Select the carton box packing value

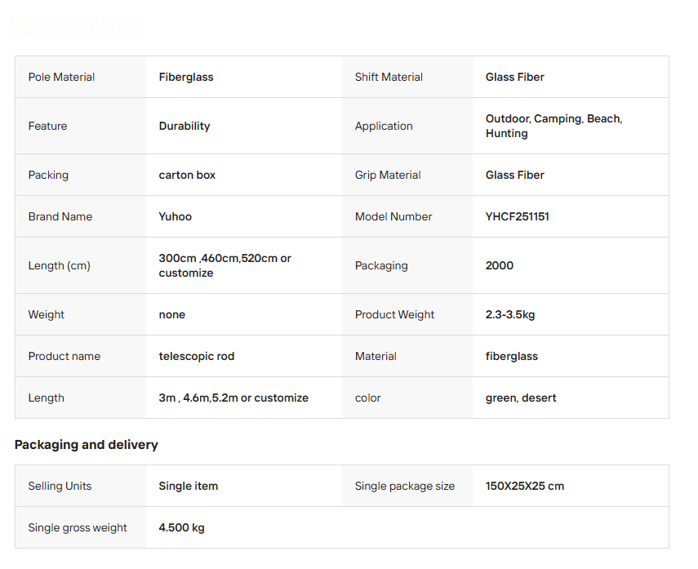pos(187,175)
